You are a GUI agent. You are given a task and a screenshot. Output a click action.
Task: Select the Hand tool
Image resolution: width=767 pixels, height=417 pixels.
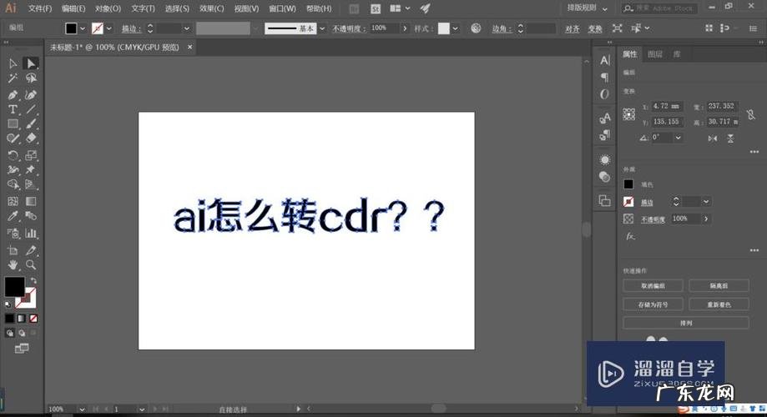coord(13,264)
